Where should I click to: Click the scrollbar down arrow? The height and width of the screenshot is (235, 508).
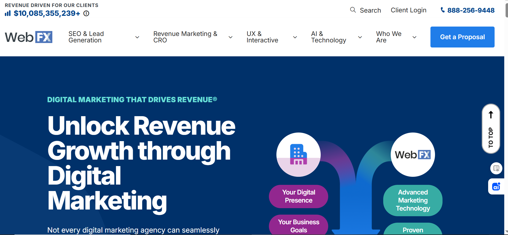tap(506, 232)
